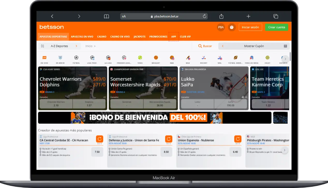Open Pittsburgh Pirates match title
The image size is (328, 188).
[x=268, y=140]
